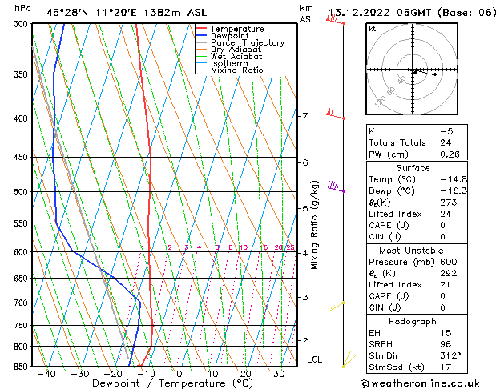Click the 'Mixing Ratio (g/kg)' vertical axis title
504x389 pixels.
[314, 225]
